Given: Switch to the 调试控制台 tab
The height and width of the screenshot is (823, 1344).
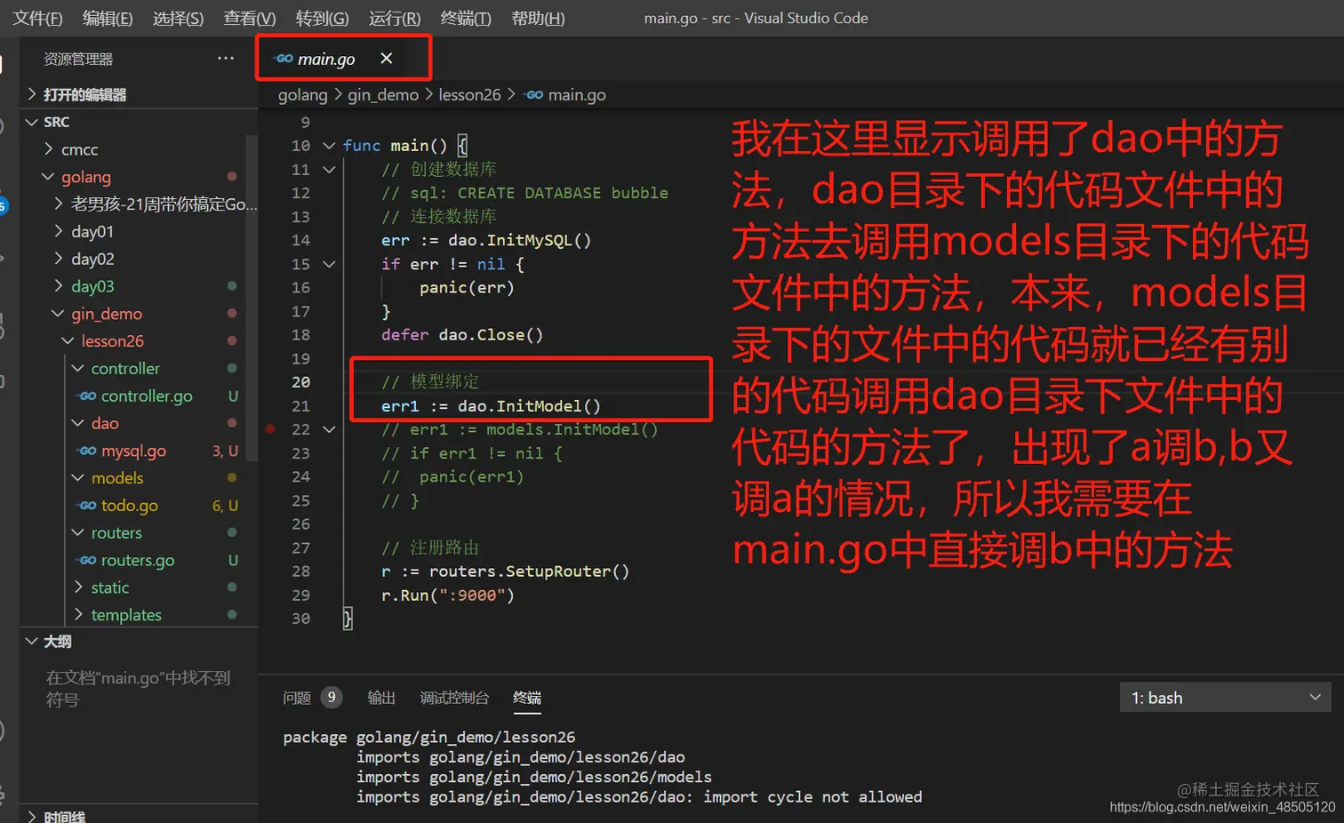Looking at the screenshot, I should pos(454,698).
